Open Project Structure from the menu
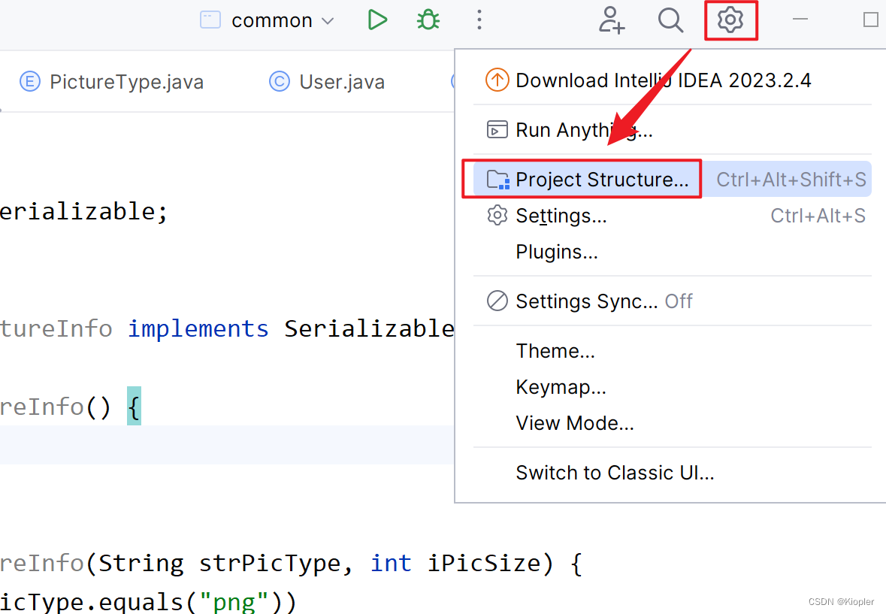The image size is (886, 614). [x=672, y=179]
